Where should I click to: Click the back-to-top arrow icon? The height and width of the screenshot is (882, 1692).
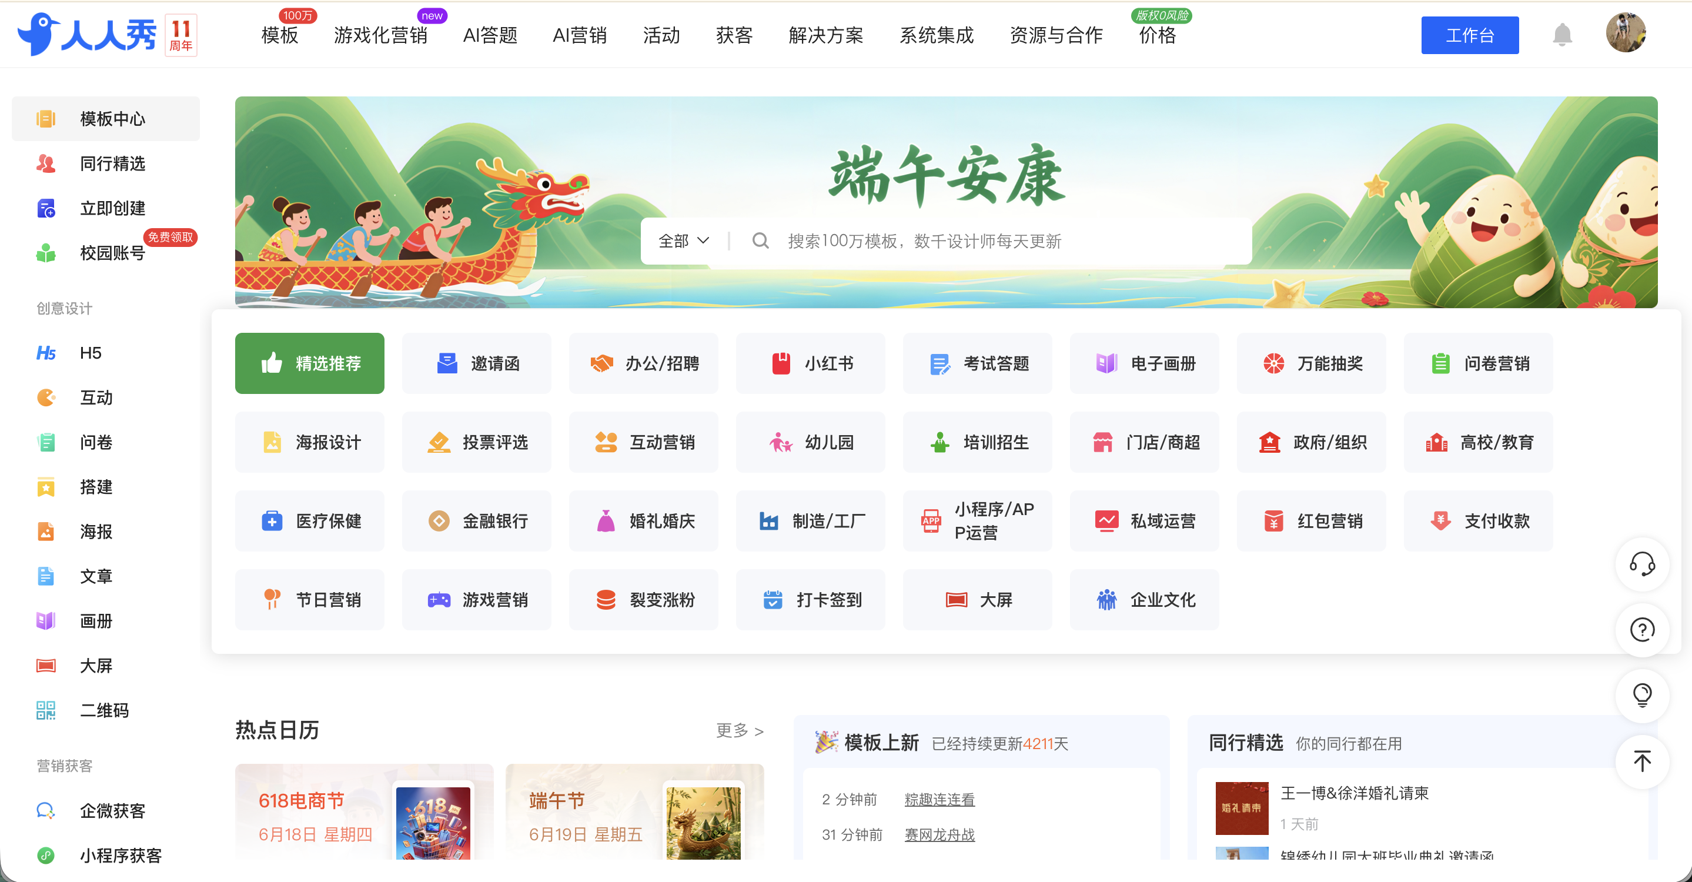pyautogui.click(x=1641, y=761)
